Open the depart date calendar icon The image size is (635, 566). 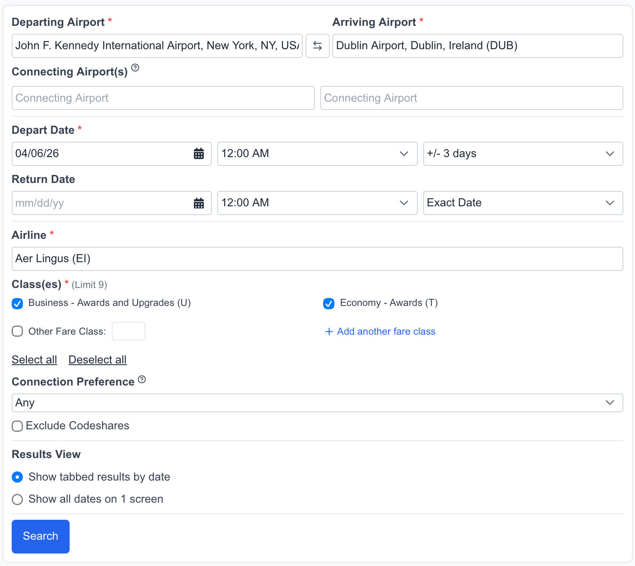click(199, 153)
